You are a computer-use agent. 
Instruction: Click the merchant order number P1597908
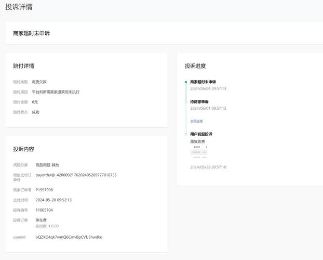[x=44, y=190]
